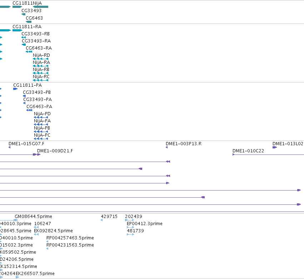Click the DME1-013L02 clone label
This screenshot has height=279, width=304.
click(x=288, y=144)
